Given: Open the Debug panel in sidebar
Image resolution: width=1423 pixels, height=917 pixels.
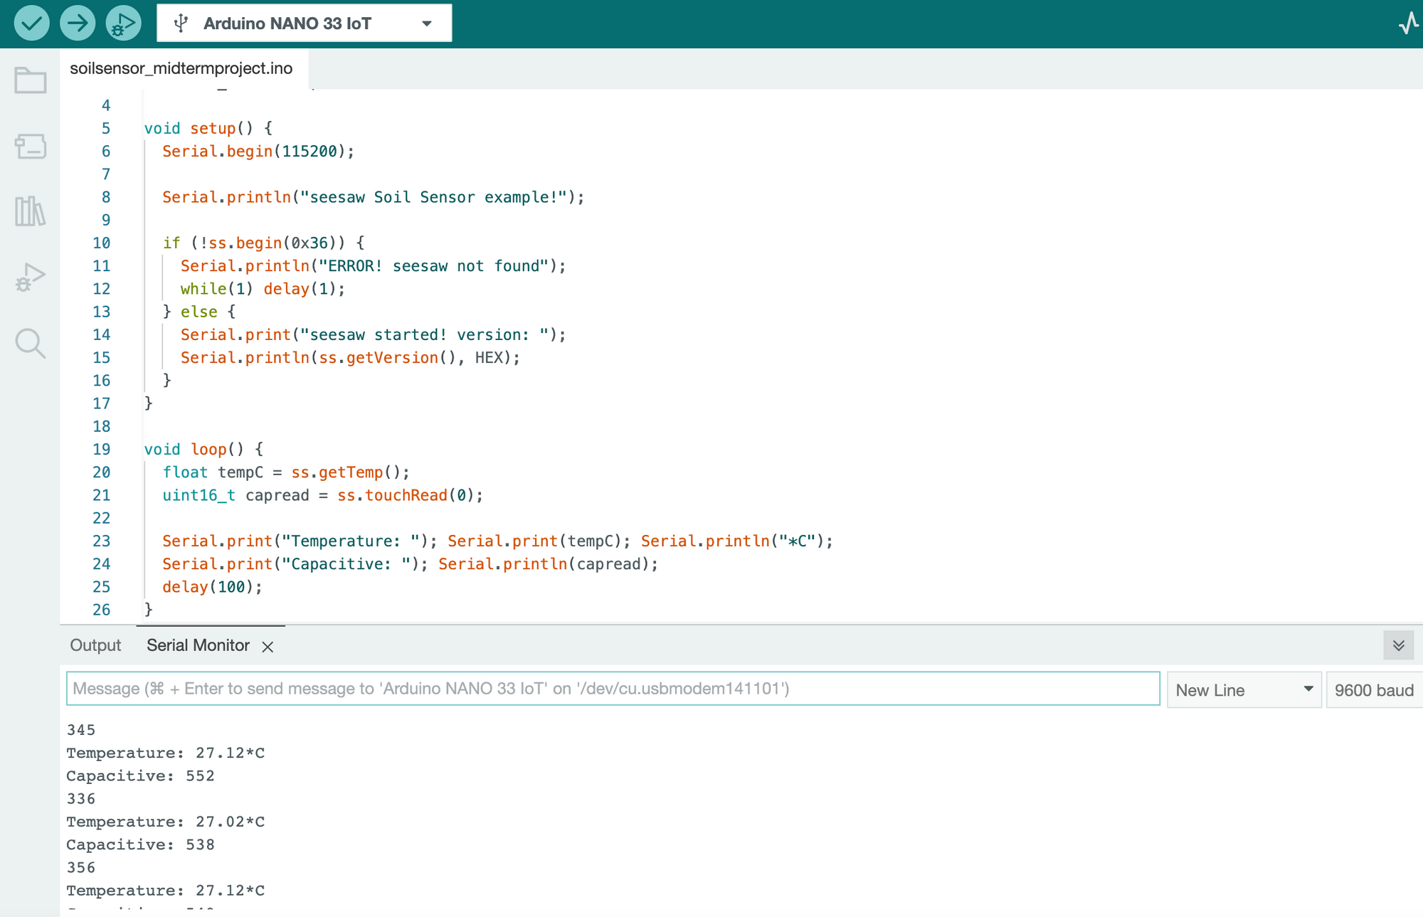Looking at the screenshot, I should click(x=30, y=277).
